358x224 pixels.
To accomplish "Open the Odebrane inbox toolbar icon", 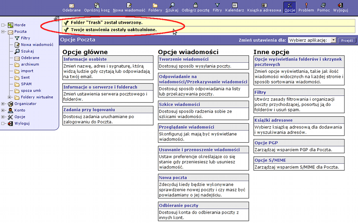I will pos(72,5).
